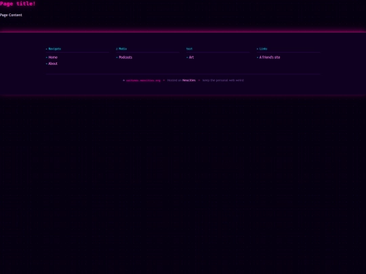Click the Links column heading

(x=263, y=49)
